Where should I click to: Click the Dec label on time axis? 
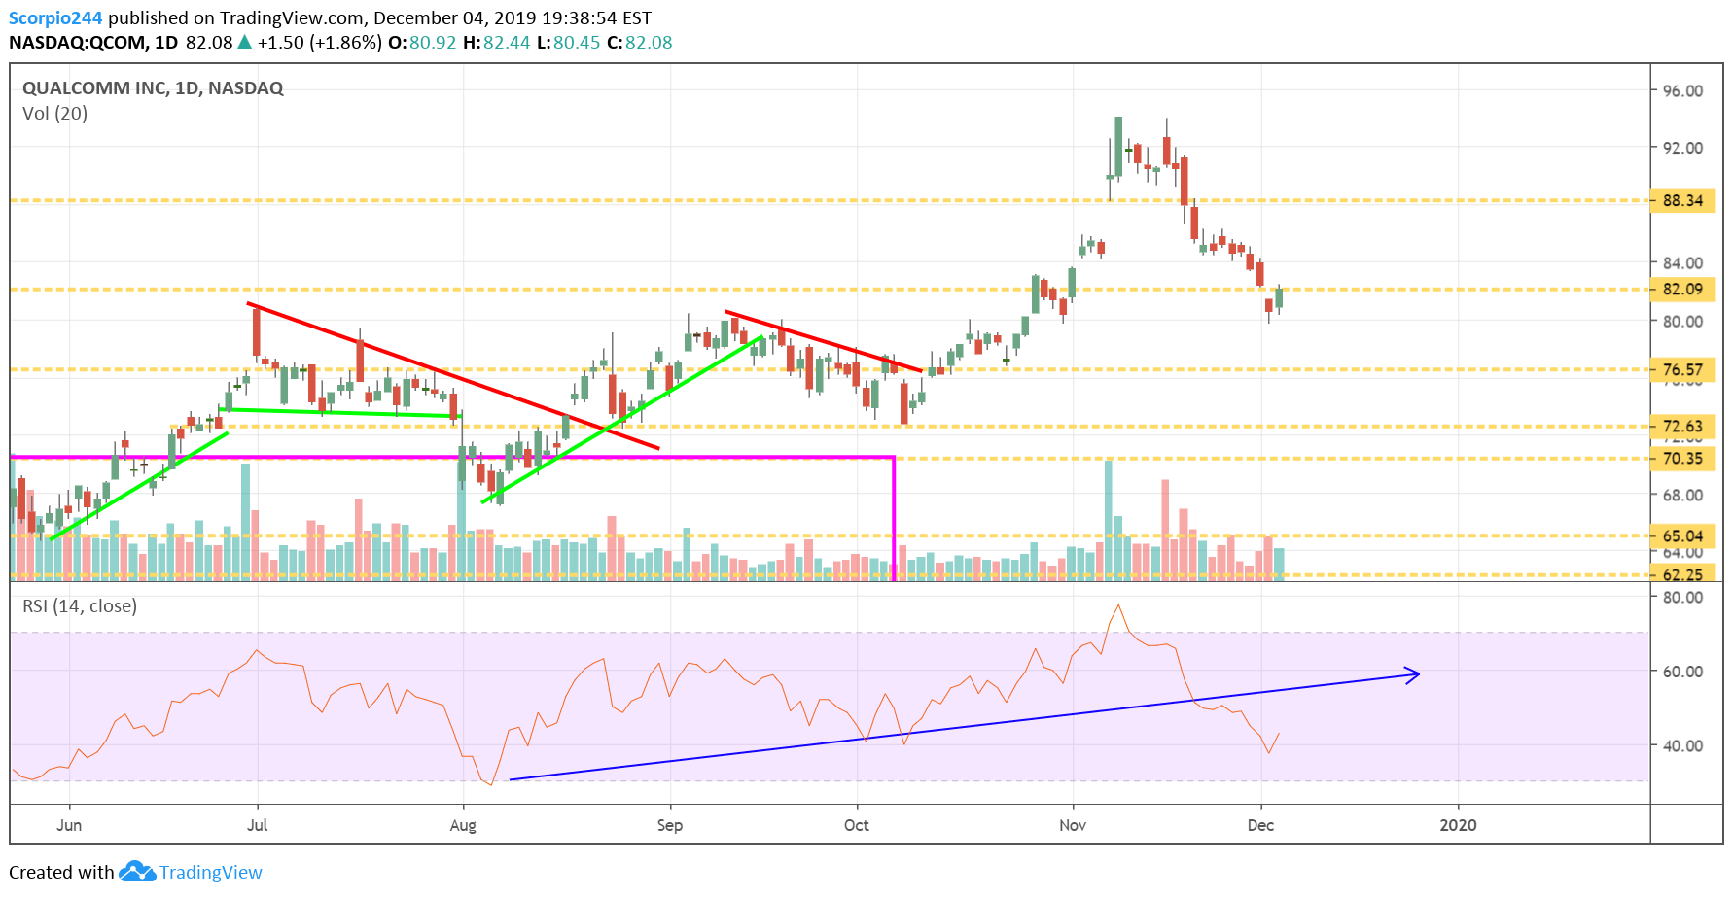coord(1260,825)
